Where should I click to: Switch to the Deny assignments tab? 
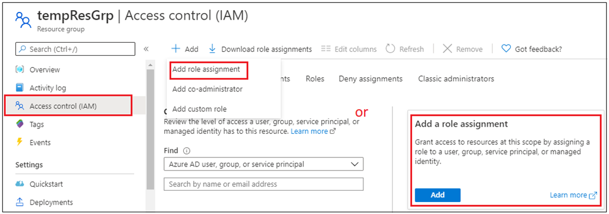371,78
